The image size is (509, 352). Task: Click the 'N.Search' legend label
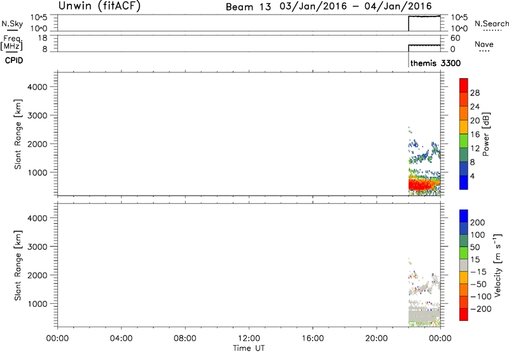(492, 24)
